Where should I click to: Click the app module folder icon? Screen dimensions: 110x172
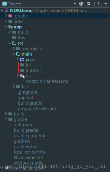point(11,27)
